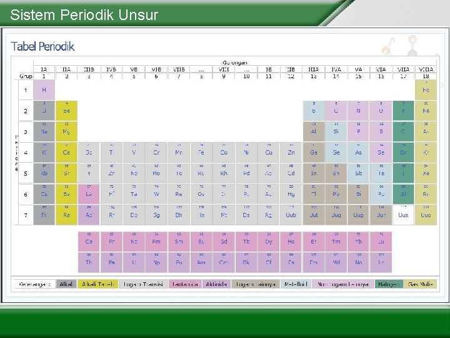Click the Sistem Periodik Unsur title
The image size is (450, 338).
point(84,15)
